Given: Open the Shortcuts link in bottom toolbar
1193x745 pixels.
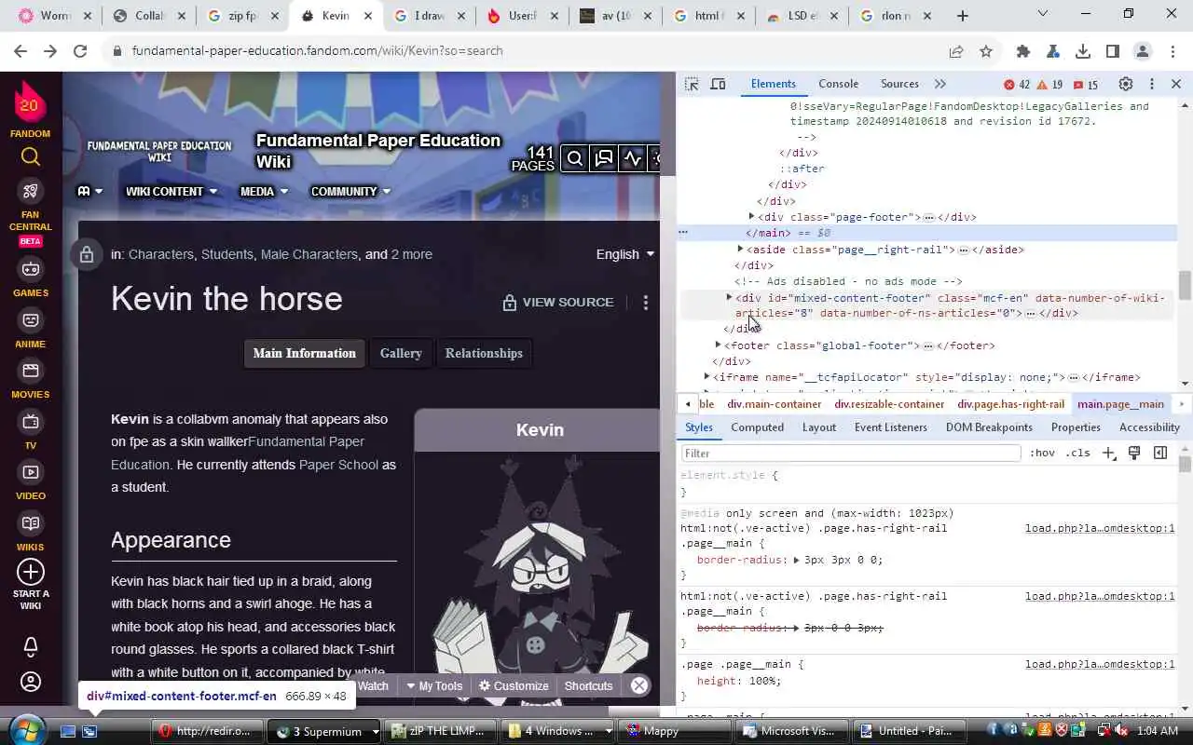Looking at the screenshot, I should point(588,685).
